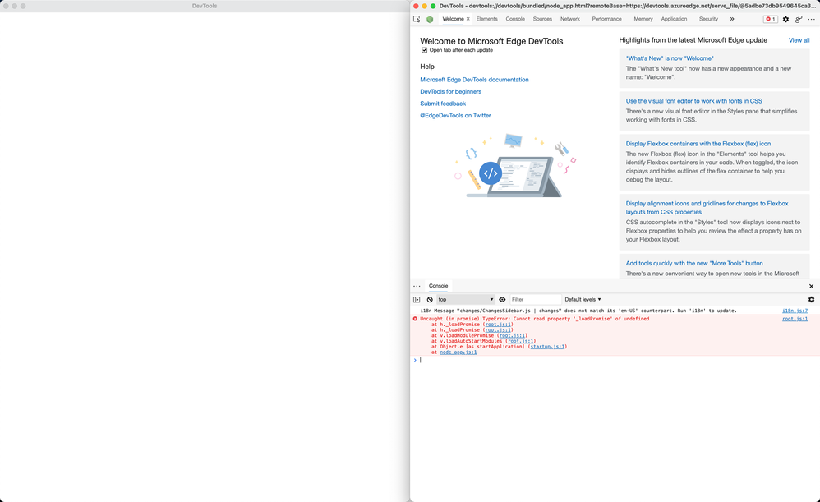Viewport: 820px width, 502px height.
Task: Select the Console tab in the drawer
Action: [438, 286]
